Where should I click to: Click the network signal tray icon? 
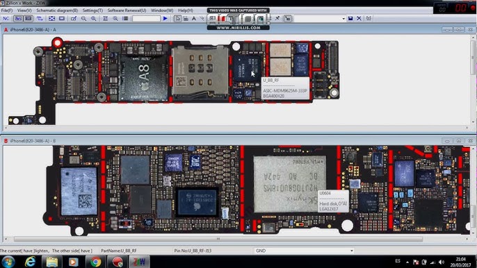point(432,262)
